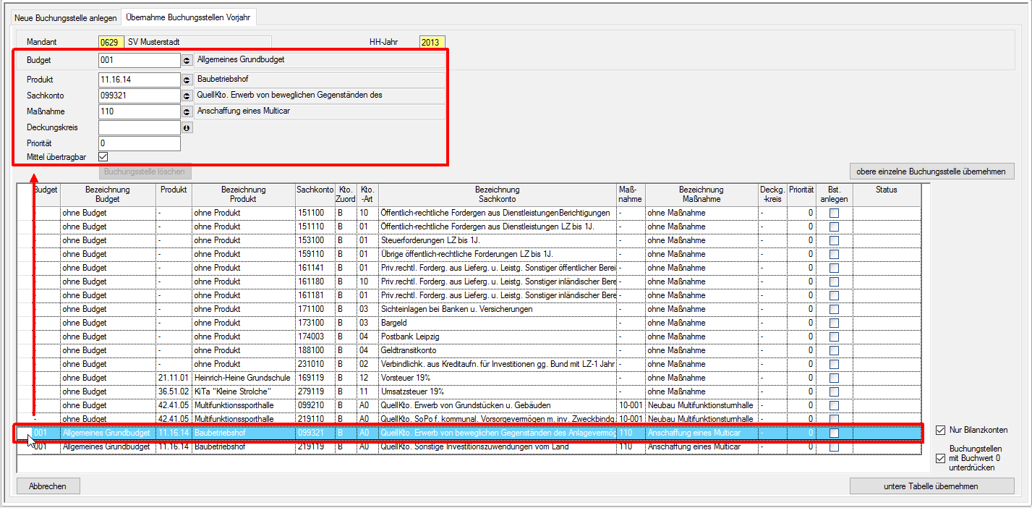Click into the Priorität input field
This screenshot has width=1032, height=508.
point(139,143)
